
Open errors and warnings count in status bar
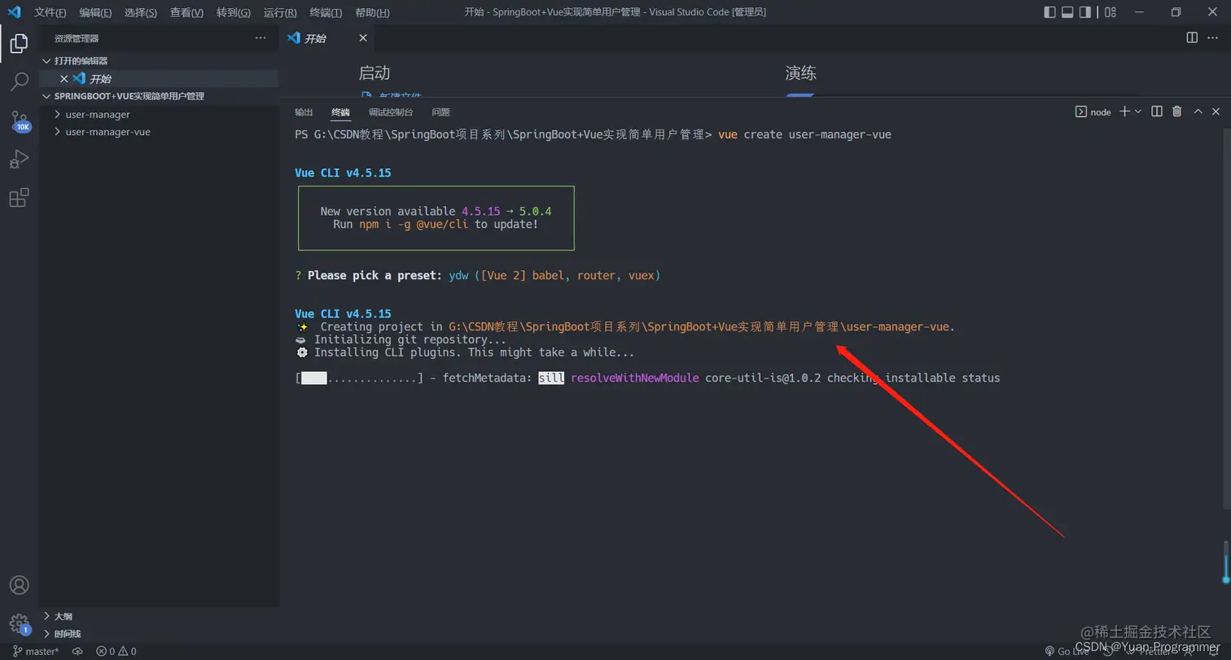pos(116,651)
